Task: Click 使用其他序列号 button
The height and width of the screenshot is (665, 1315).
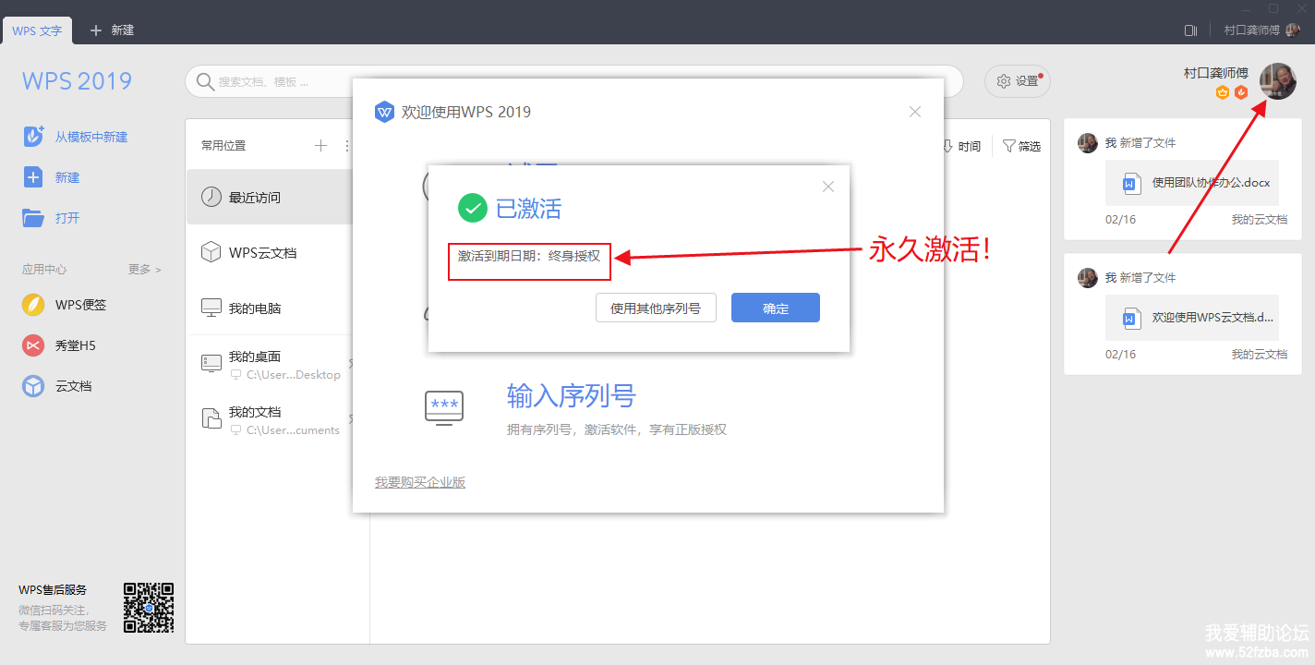Action: 656,308
